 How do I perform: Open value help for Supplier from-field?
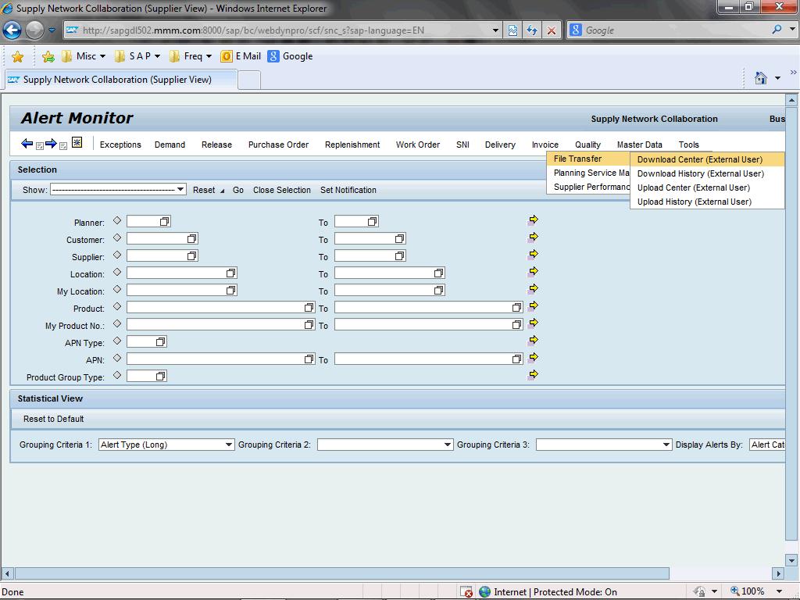[192, 256]
